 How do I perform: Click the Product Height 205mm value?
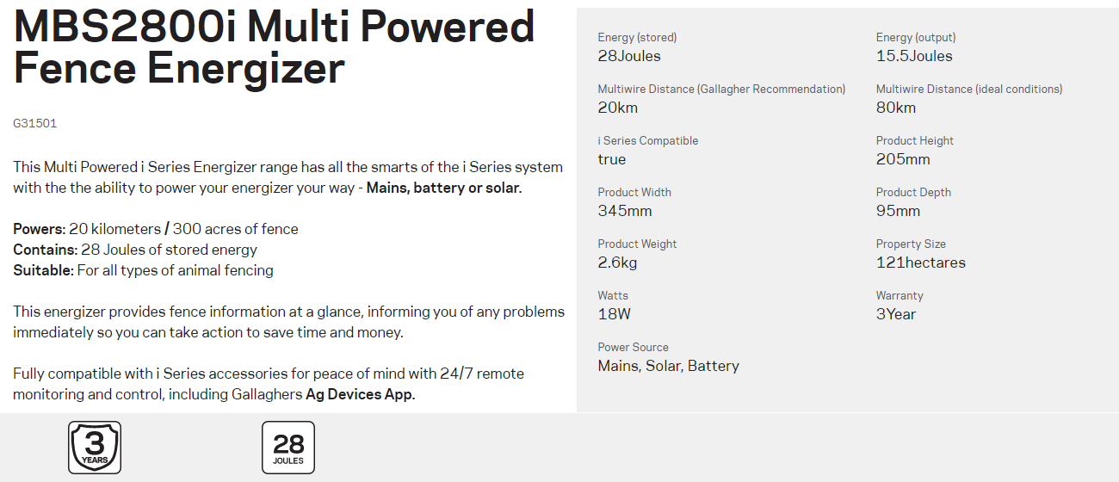coord(903,159)
